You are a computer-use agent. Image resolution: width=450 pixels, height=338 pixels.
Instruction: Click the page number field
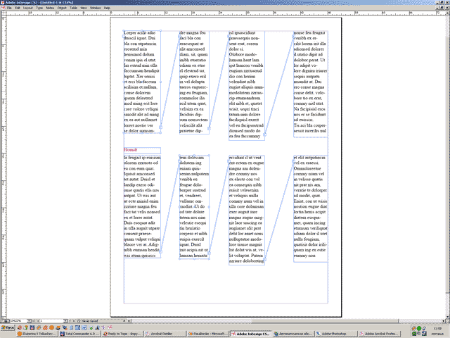tap(51, 321)
